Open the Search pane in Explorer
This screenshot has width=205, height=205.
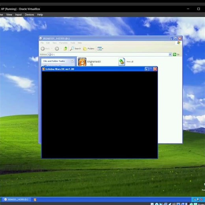75,48
